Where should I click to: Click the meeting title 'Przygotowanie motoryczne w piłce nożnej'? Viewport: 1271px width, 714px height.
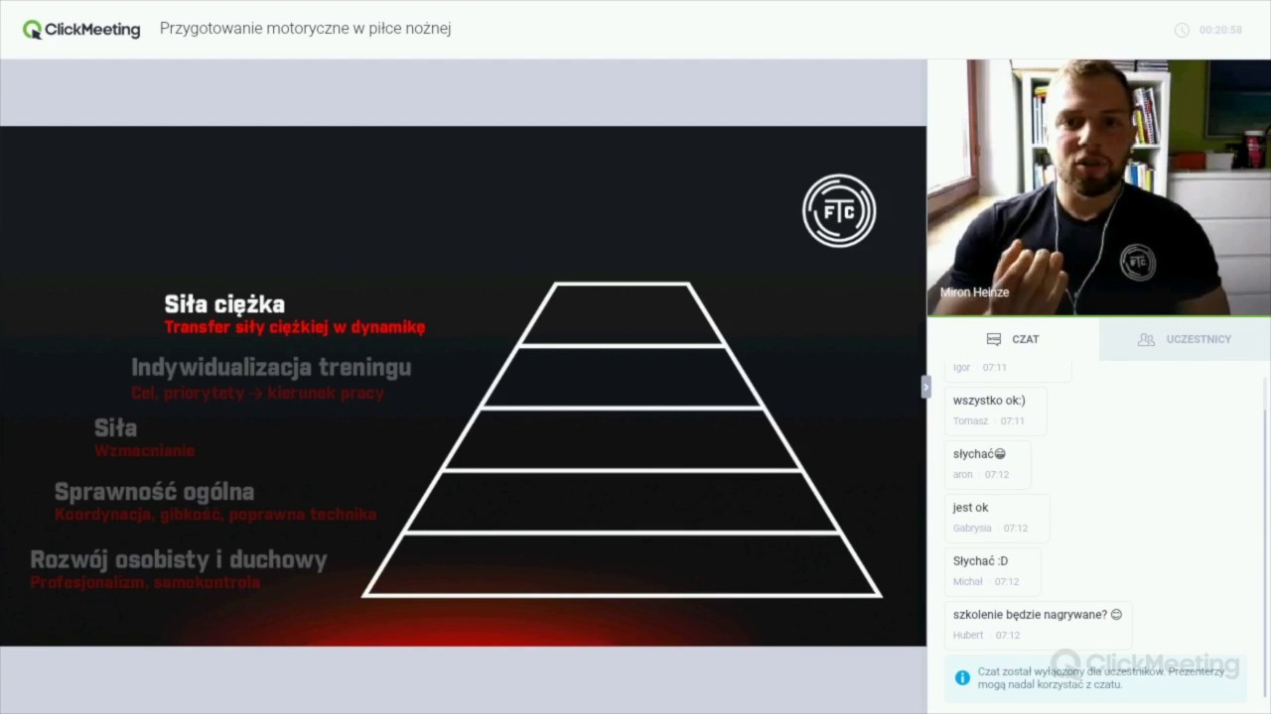point(306,29)
